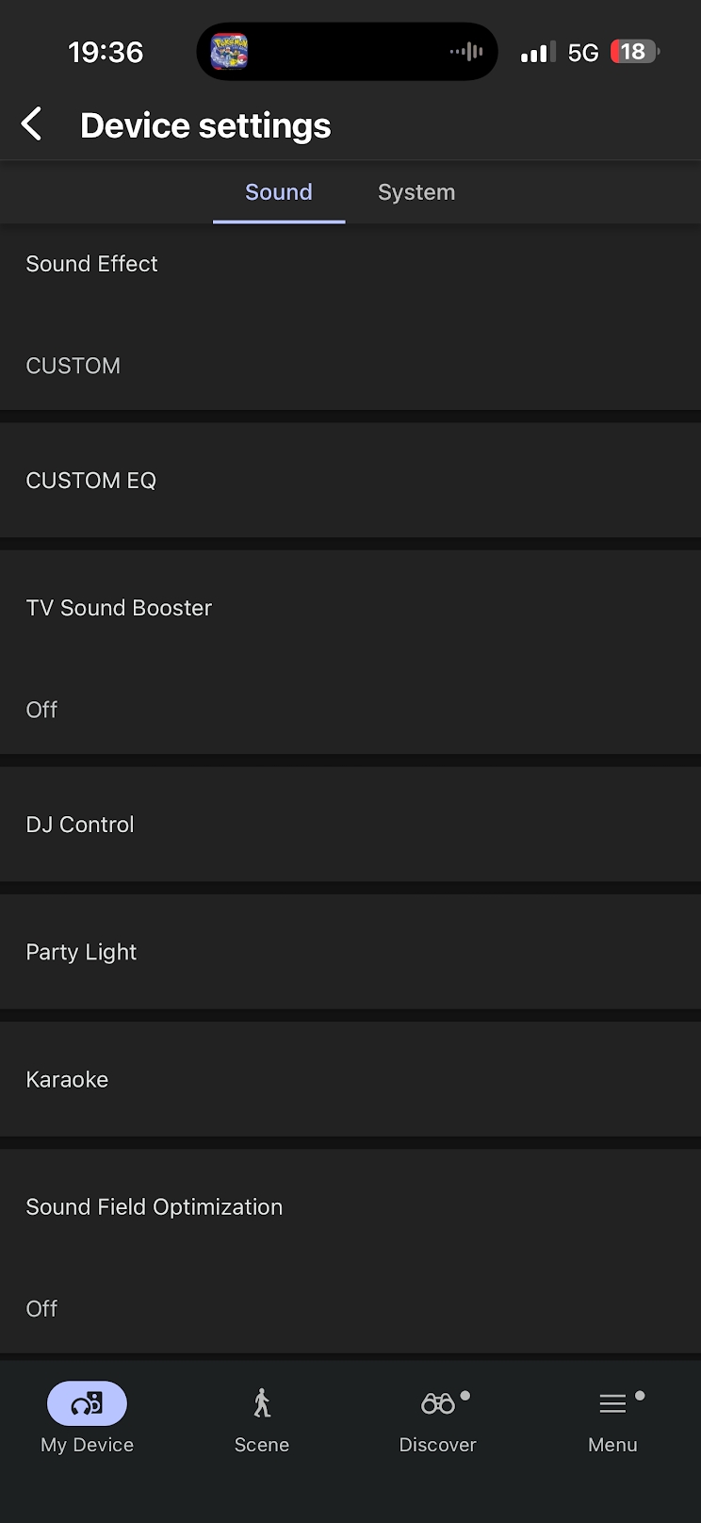The width and height of the screenshot is (701, 1523).
Task: Tap the battery status indicator
Action: coord(634,51)
